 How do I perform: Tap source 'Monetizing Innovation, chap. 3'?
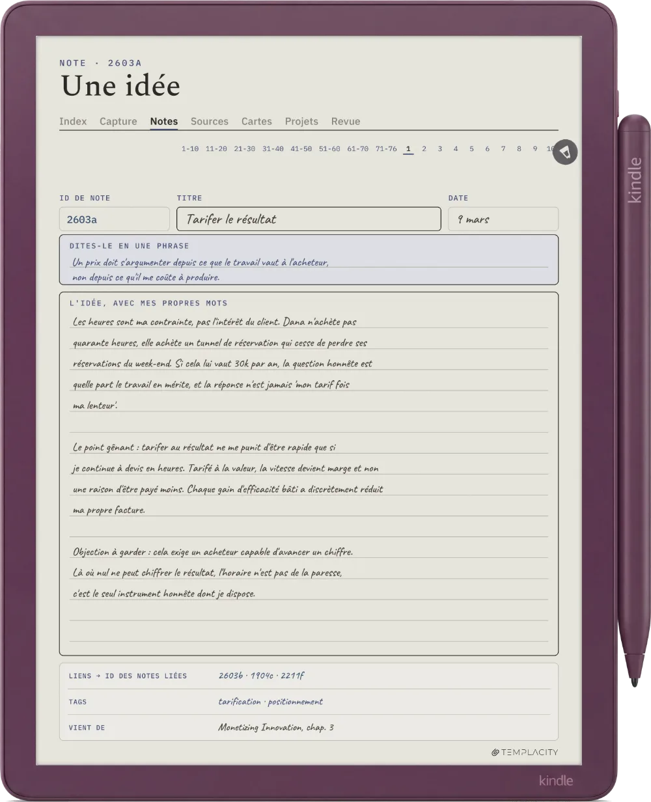pyautogui.click(x=276, y=728)
